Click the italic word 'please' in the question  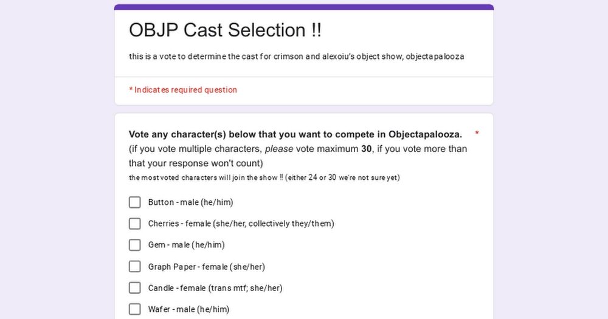[279, 149]
